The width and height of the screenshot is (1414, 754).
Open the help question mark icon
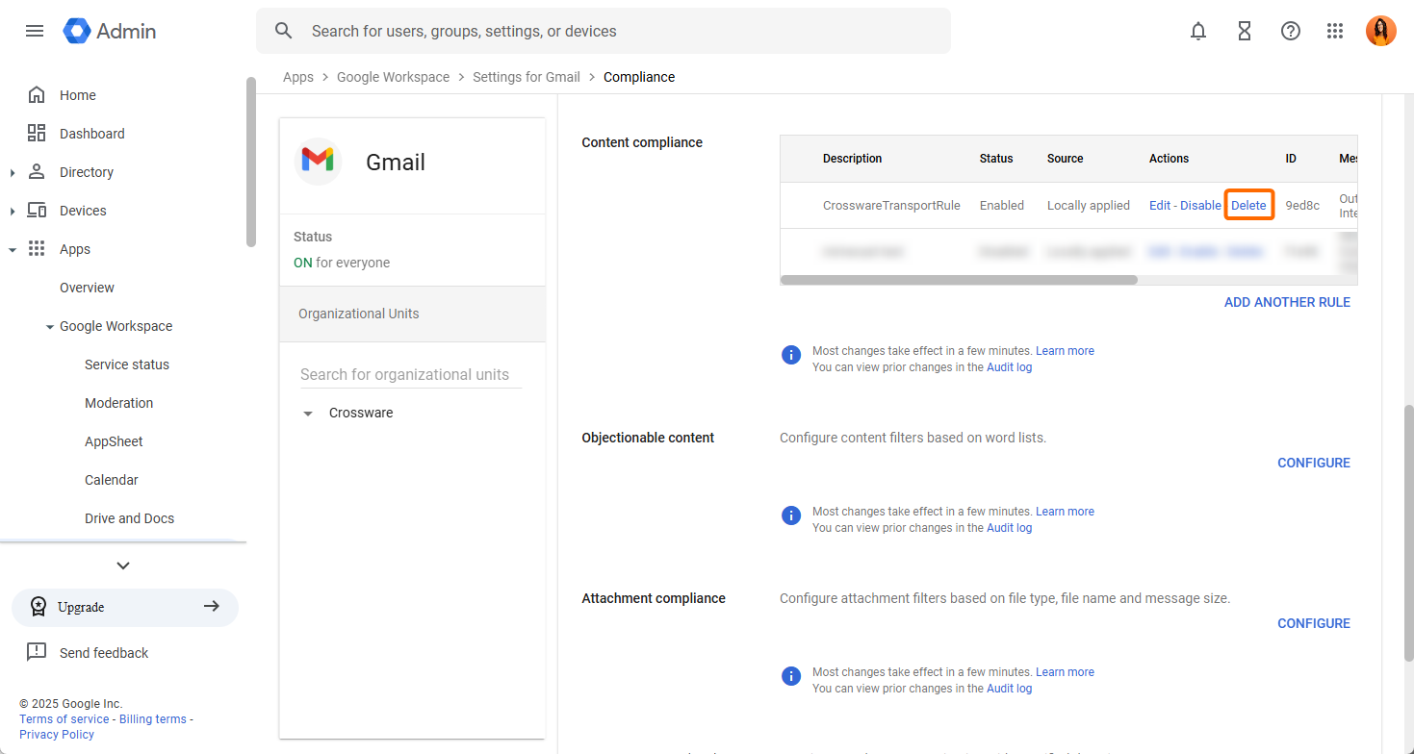(x=1291, y=31)
